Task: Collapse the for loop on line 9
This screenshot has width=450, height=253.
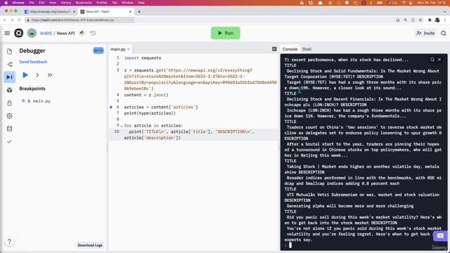Action: coord(122,126)
